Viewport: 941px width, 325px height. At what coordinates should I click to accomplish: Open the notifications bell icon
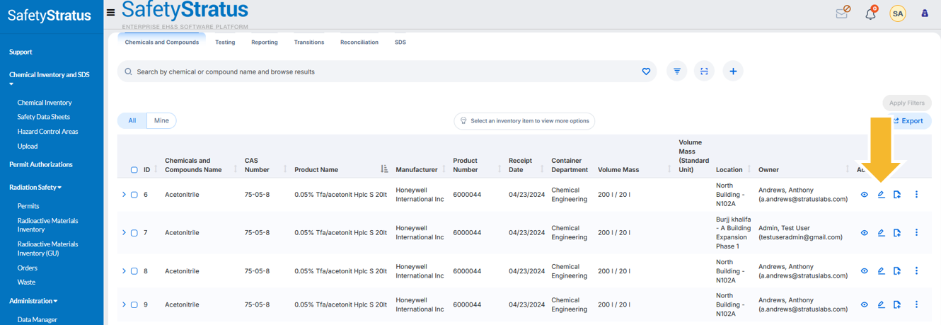[x=871, y=13]
